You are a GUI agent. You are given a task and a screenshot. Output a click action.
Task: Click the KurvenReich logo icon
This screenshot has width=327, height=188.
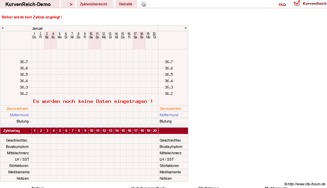tap(297, 3)
